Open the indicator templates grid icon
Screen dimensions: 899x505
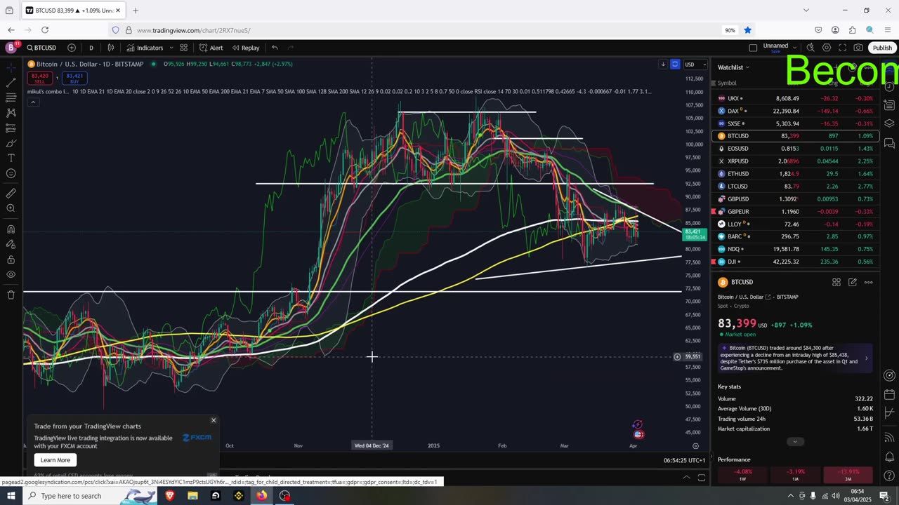pyautogui.click(x=183, y=48)
